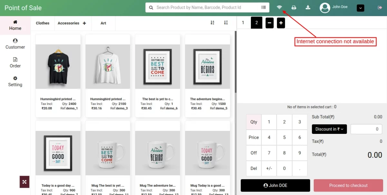The width and height of the screenshot is (387, 195).
Task: Expand the Accessories category with the plus sign
Action: click(x=84, y=23)
